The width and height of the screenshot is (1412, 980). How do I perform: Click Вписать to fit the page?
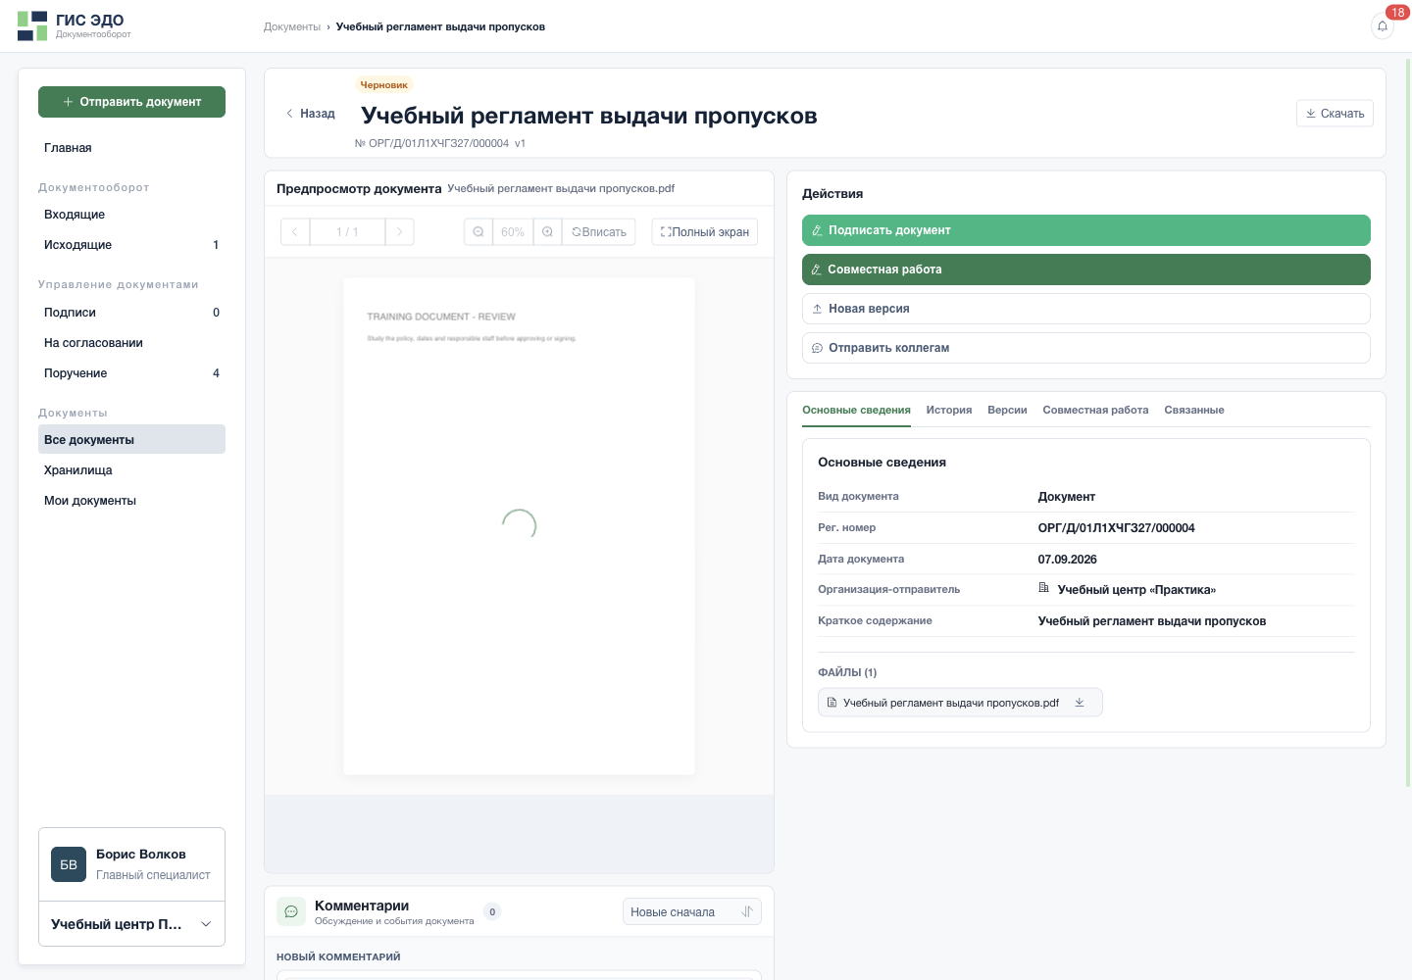click(x=599, y=232)
